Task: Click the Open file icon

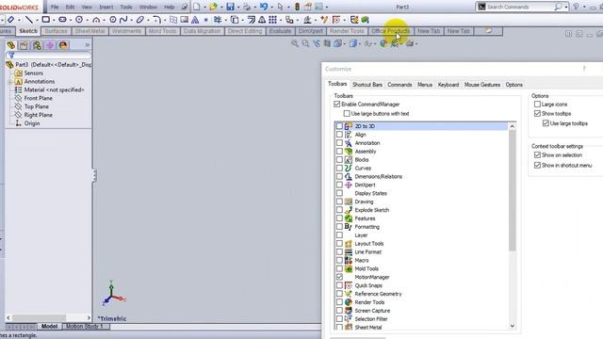Action: pos(213,7)
